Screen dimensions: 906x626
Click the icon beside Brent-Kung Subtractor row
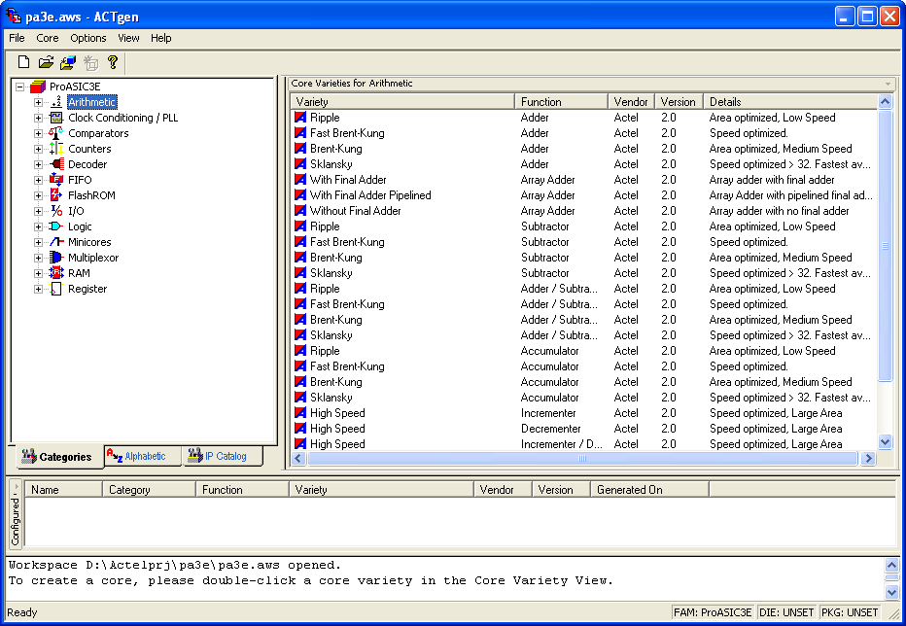[x=300, y=258]
